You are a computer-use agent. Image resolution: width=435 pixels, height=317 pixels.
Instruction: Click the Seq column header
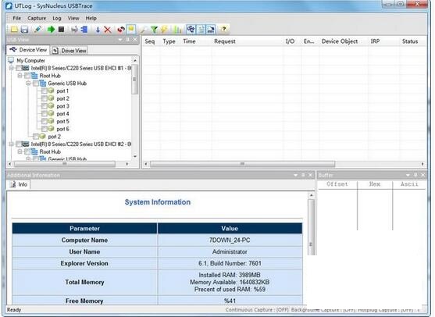pyautogui.click(x=152, y=41)
